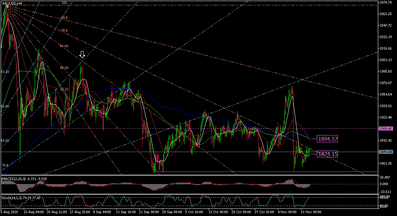Select the Fibonacci fan origin anchor at top-left
Viewport: 397px width, 216px height.
8,6
